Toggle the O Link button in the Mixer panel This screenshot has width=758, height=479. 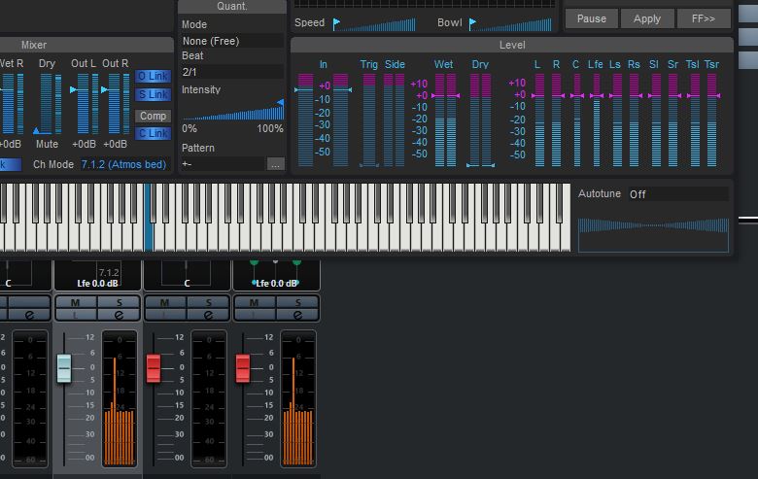pyautogui.click(x=153, y=77)
